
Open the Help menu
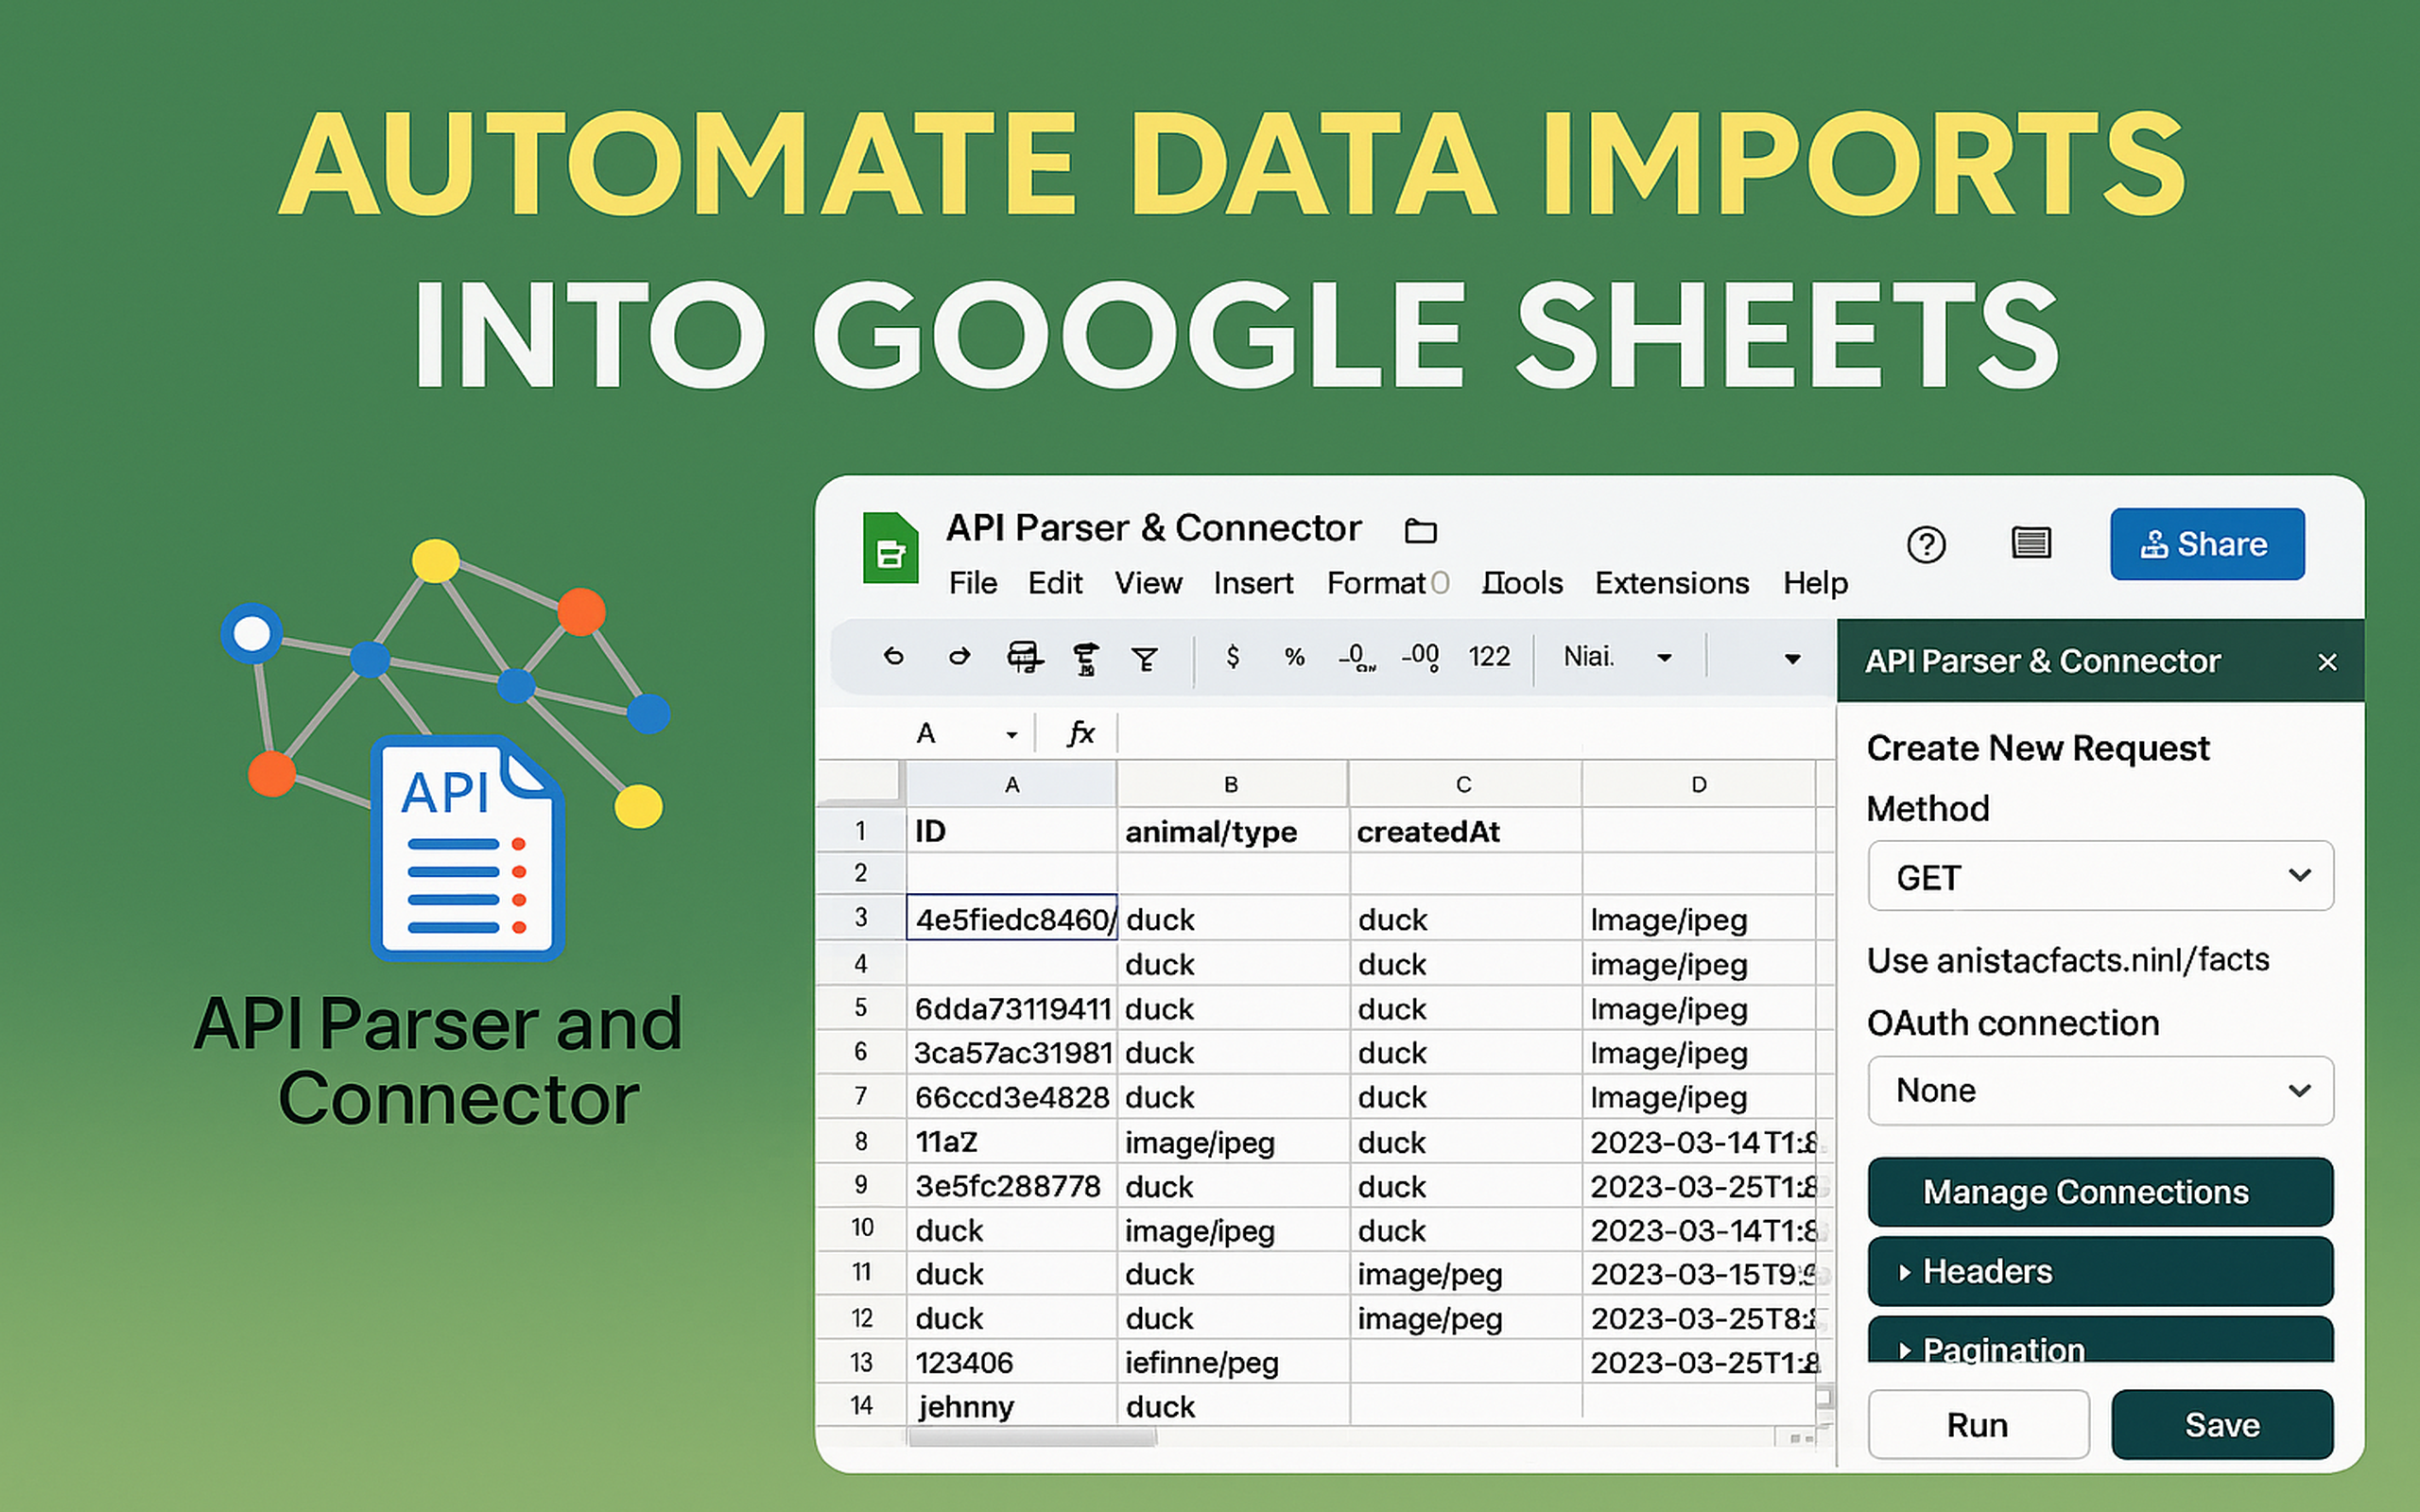point(1815,583)
